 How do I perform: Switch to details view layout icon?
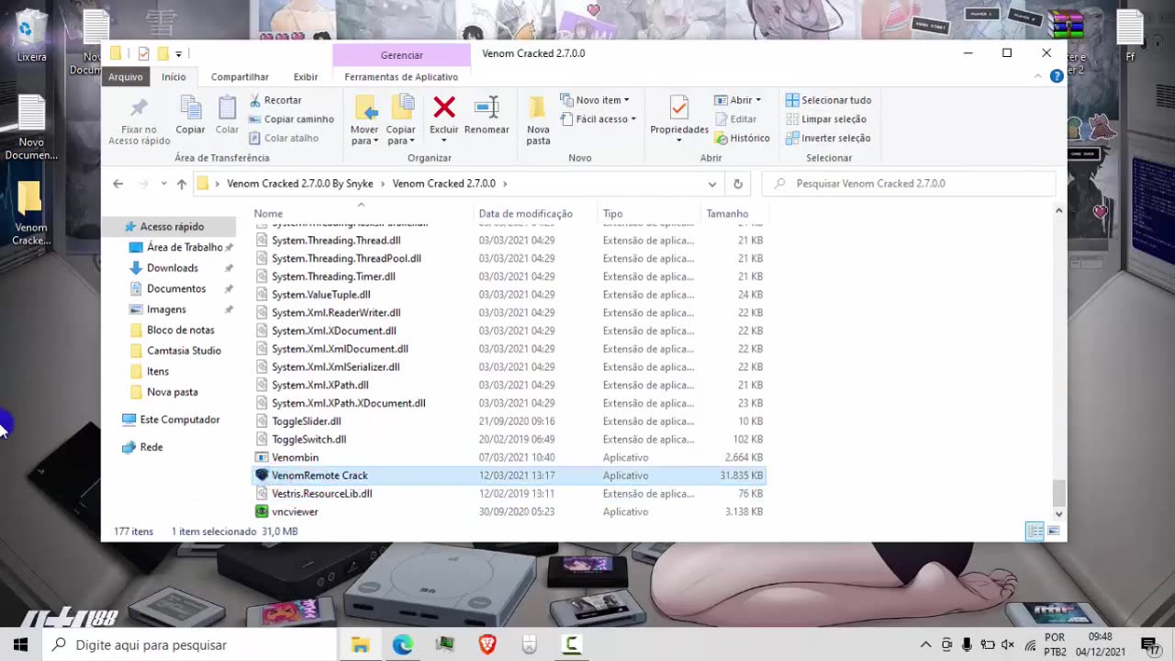(1035, 531)
